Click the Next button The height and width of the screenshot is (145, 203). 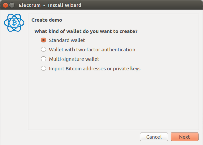(184, 137)
